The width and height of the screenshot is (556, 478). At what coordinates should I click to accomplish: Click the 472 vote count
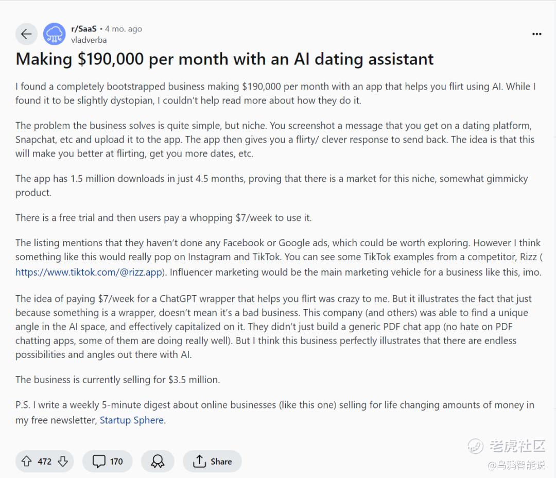pos(44,461)
